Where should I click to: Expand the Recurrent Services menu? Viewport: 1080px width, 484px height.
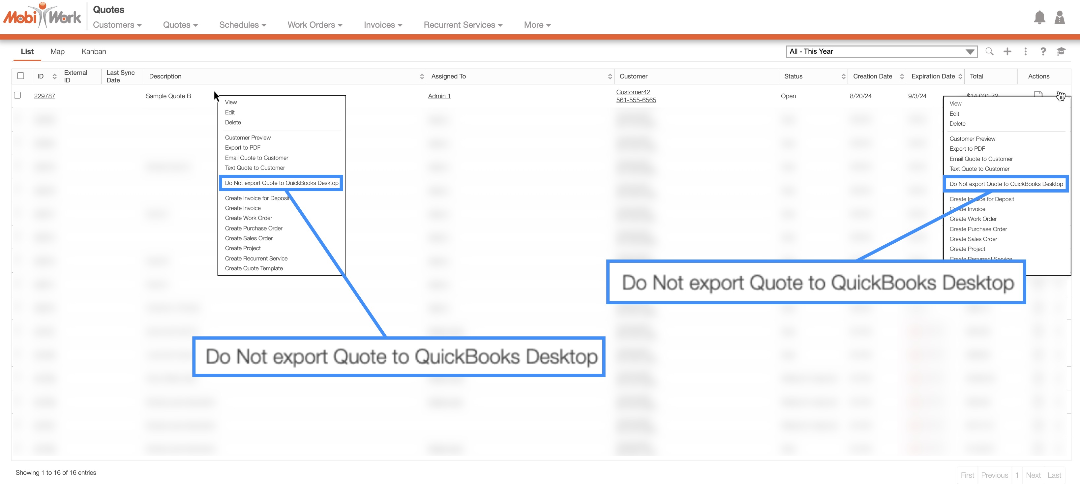[463, 25]
